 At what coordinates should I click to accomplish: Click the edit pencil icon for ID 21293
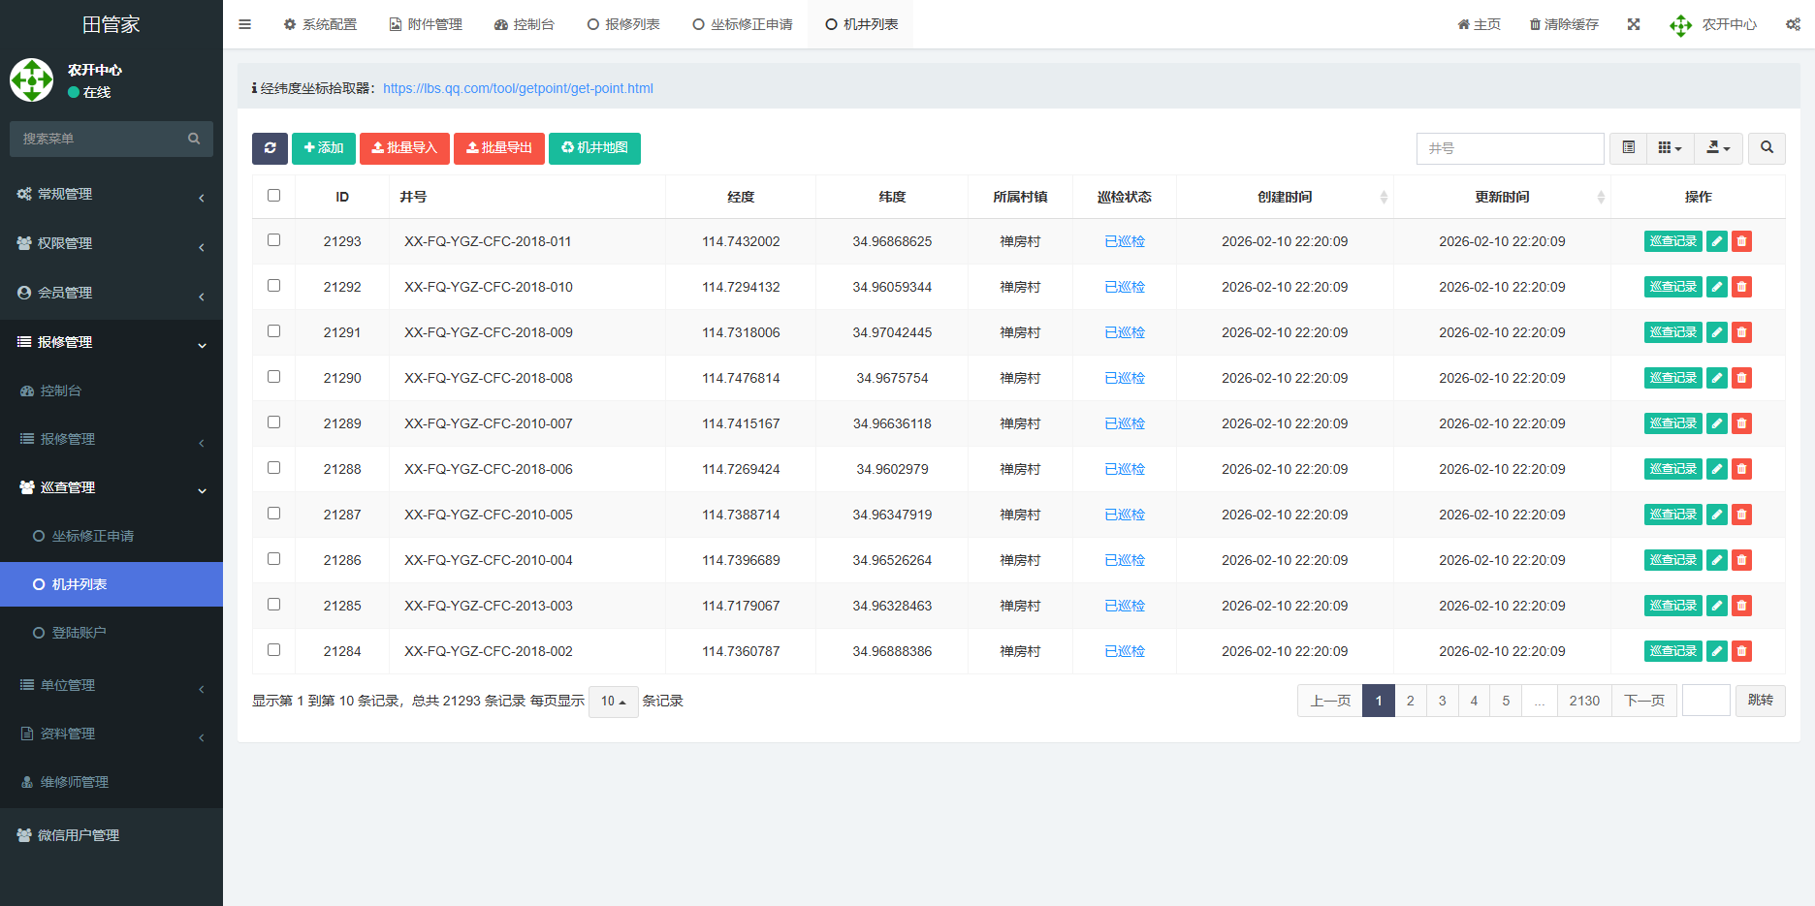click(x=1717, y=241)
